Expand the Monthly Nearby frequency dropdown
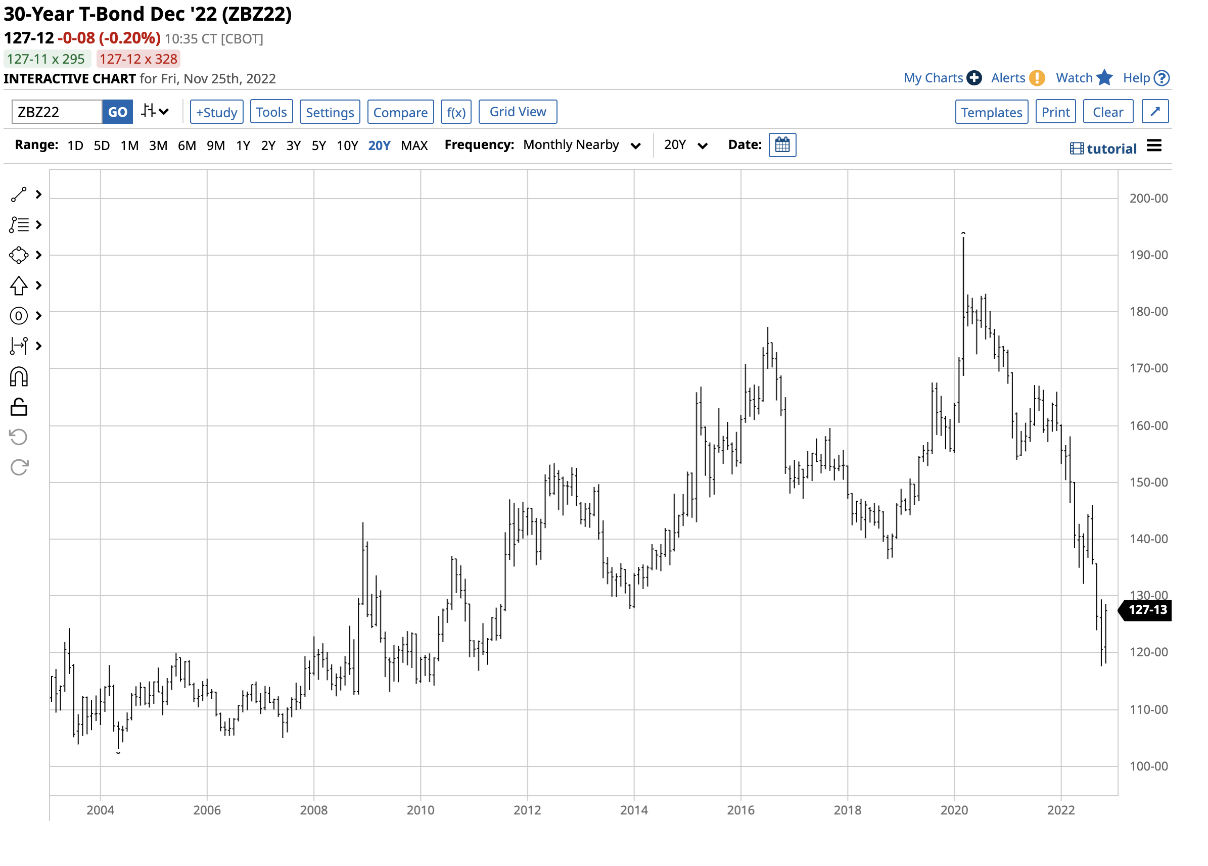The width and height of the screenshot is (1208, 866). coord(581,145)
